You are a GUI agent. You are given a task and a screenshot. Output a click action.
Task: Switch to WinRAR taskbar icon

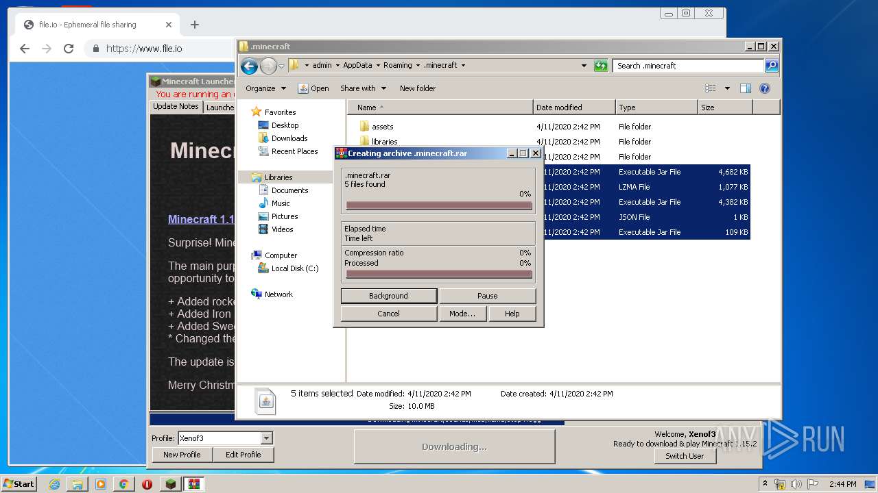[x=193, y=484]
